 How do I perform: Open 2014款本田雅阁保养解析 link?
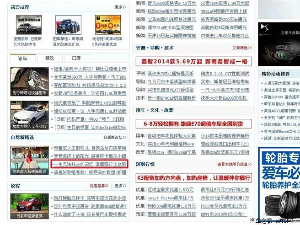point(225,136)
